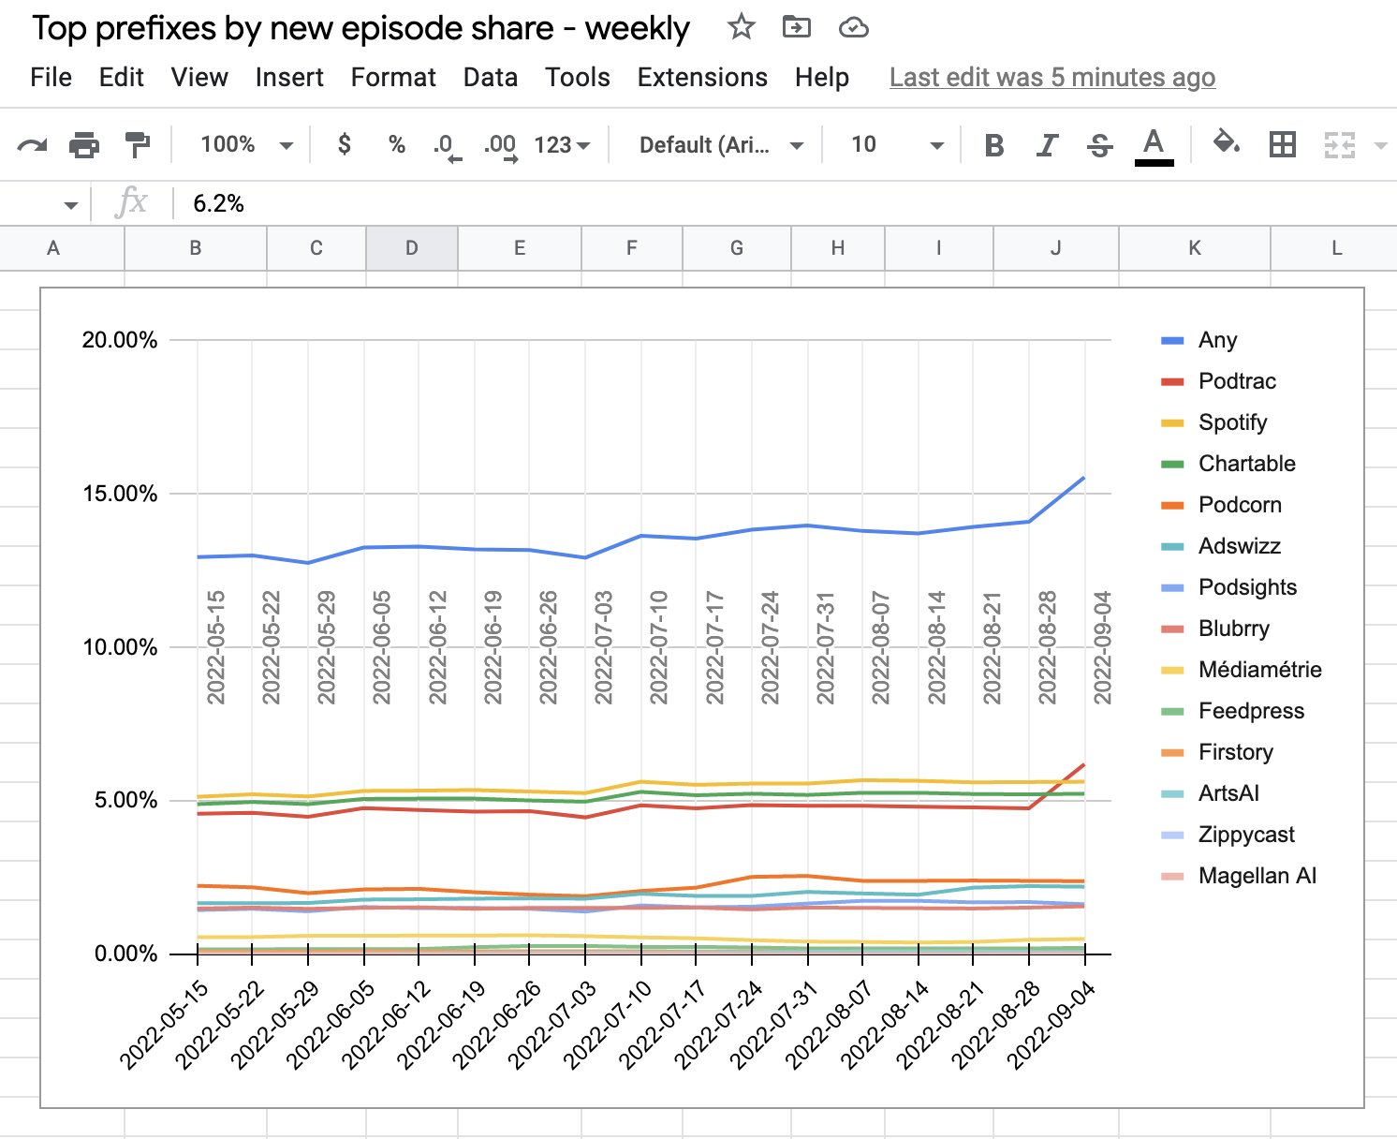Open the Tools menu
The height and width of the screenshot is (1139, 1397).
[x=578, y=77]
